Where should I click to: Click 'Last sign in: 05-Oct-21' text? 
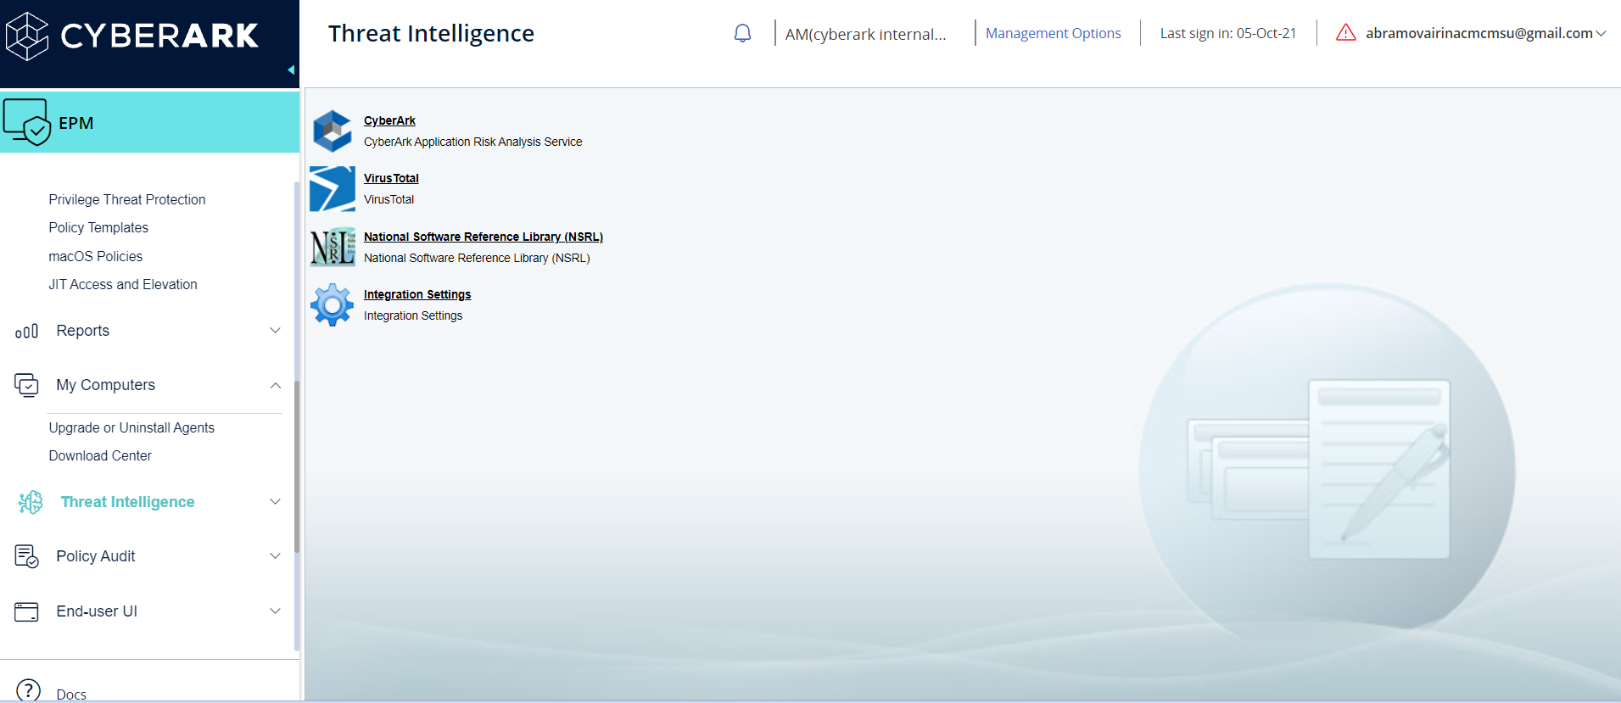1228,33
